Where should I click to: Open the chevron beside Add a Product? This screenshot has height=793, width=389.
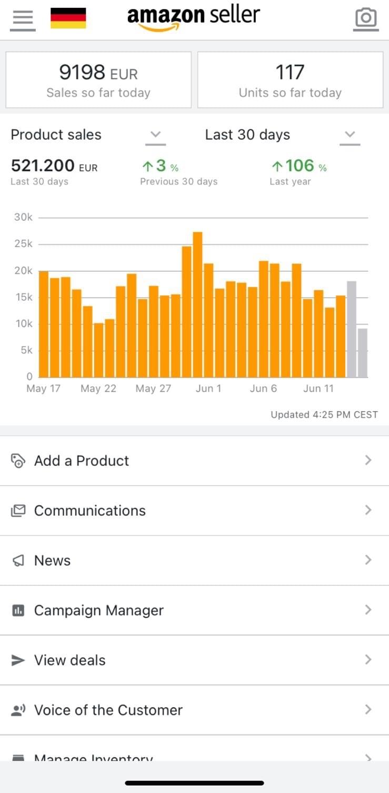pyautogui.click(x=368, y=460)
